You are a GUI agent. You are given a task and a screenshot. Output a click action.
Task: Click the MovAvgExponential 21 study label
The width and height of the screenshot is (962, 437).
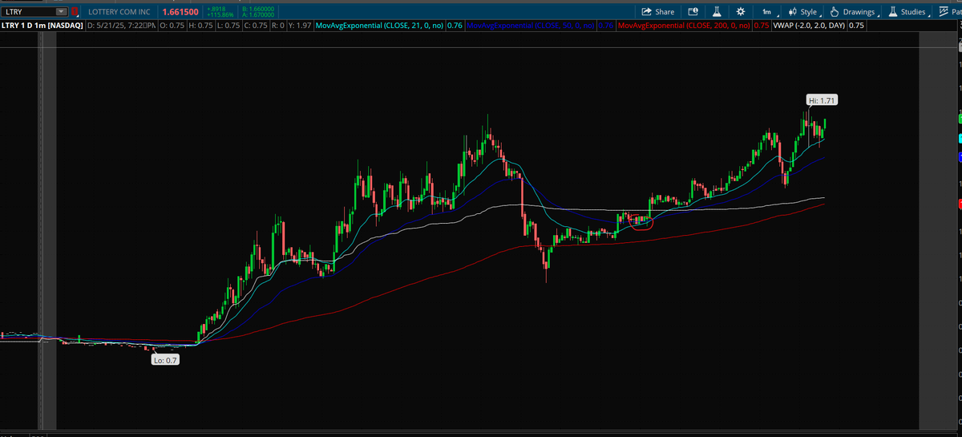[379, 26]
